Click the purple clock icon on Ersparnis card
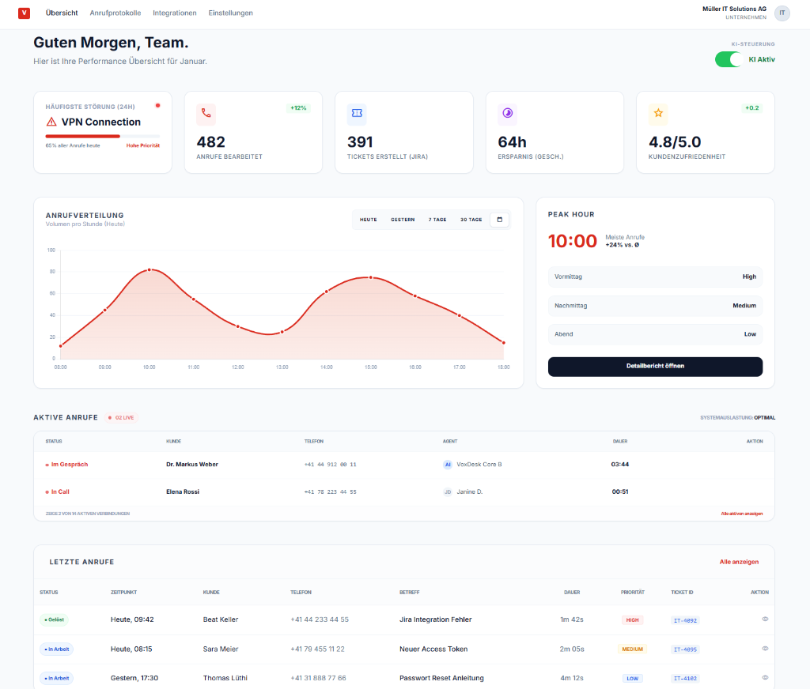The image size is (810, 689). (x=507, y=114)
